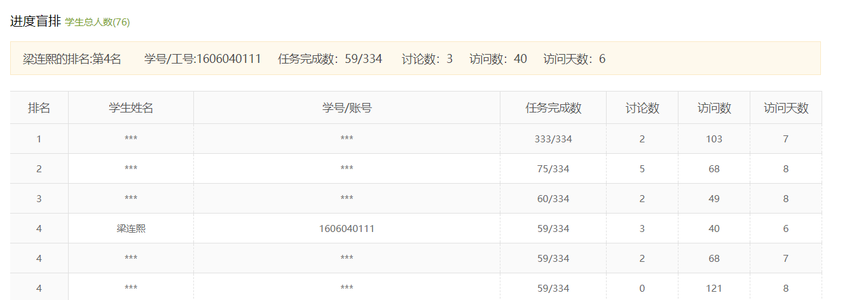Screen dimensions: 847x300
Task: Click the 进度盲排 page title
Action: pos(36,21)
